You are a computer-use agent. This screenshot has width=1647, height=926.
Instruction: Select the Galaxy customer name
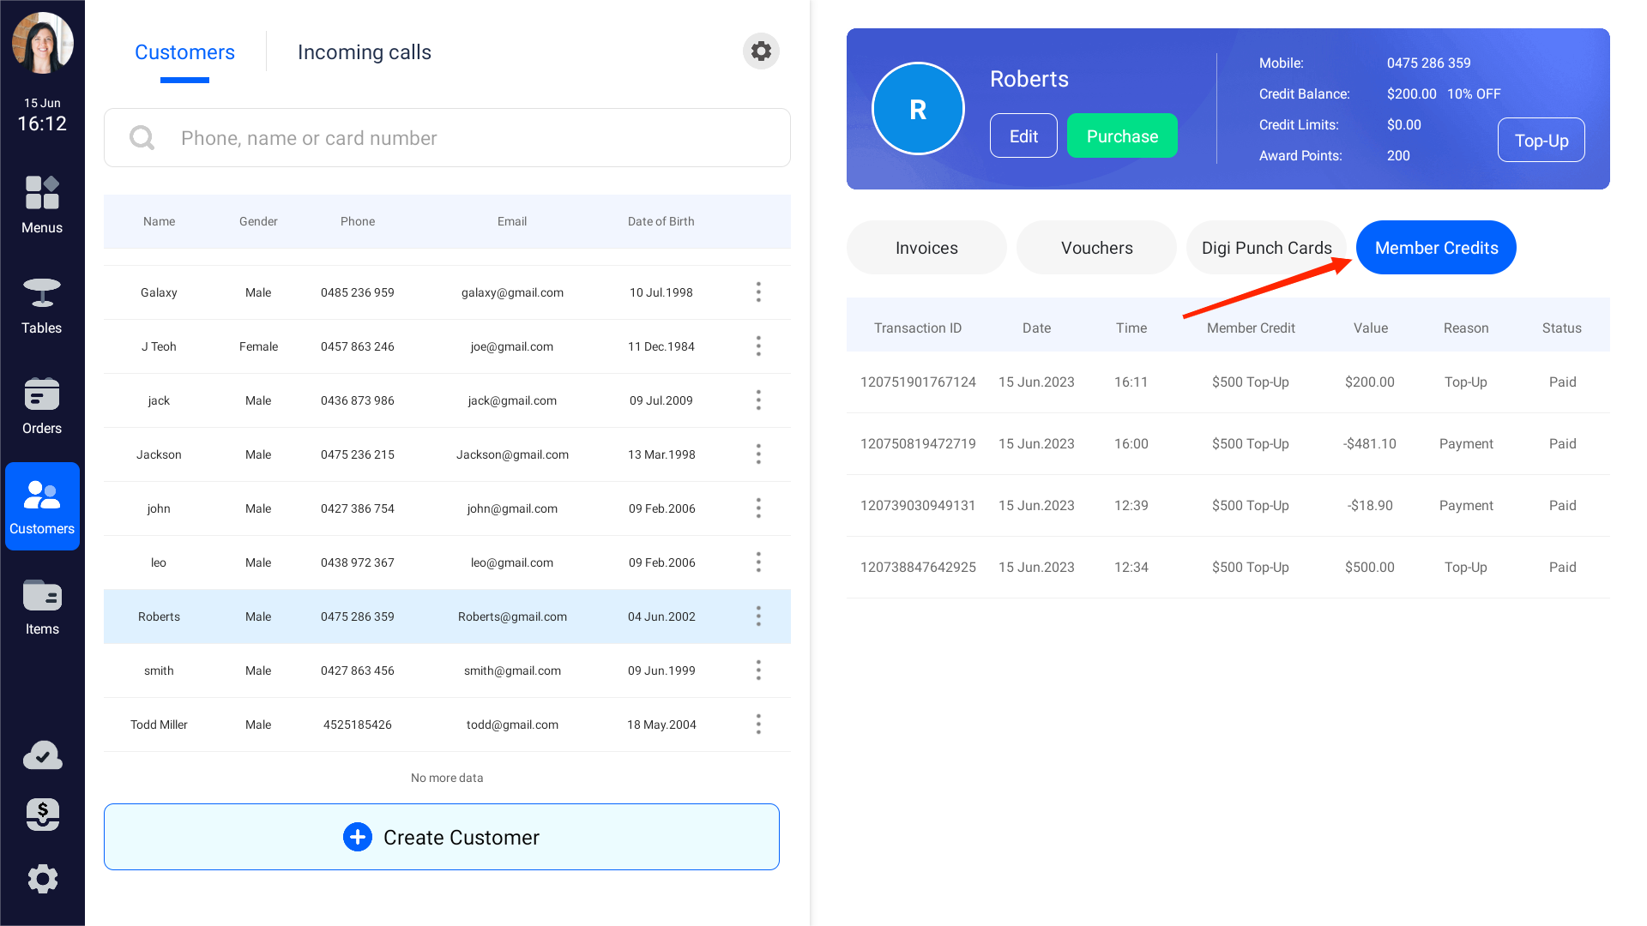click(159, 292)
